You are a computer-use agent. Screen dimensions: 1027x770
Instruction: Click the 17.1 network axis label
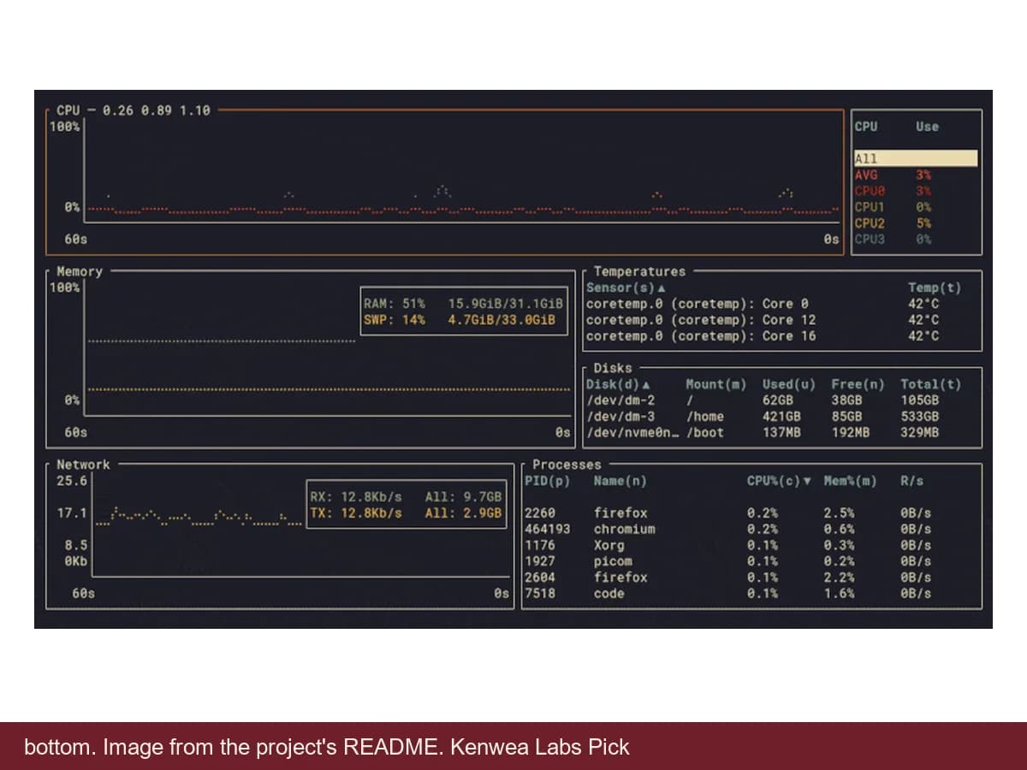tap(72, 513)
